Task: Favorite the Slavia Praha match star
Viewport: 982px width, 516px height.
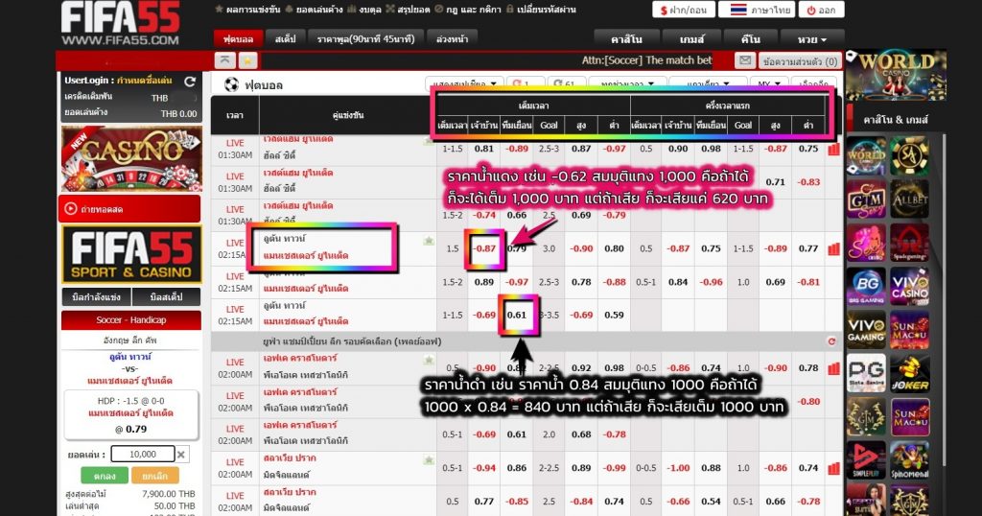Action: [429, 460]
